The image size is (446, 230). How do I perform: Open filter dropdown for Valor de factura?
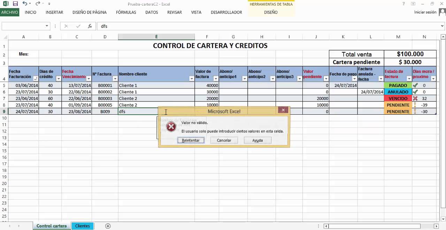click(216, 79)
